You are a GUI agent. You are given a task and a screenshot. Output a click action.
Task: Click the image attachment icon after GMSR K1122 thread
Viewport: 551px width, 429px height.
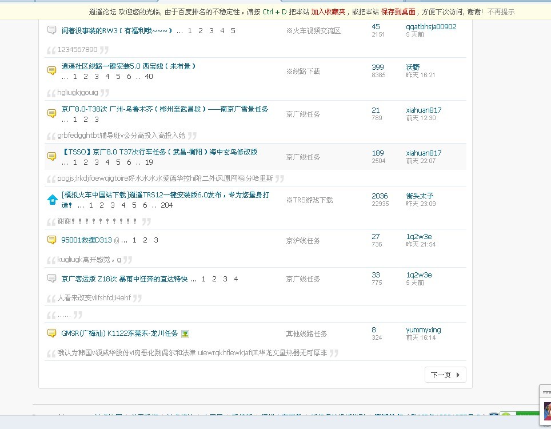(185, 333)
